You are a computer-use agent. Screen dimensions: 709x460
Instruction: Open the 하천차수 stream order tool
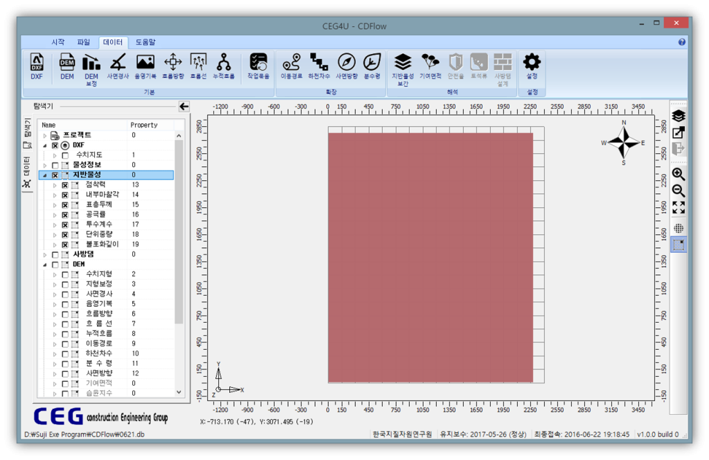click(x=319, y=66)
